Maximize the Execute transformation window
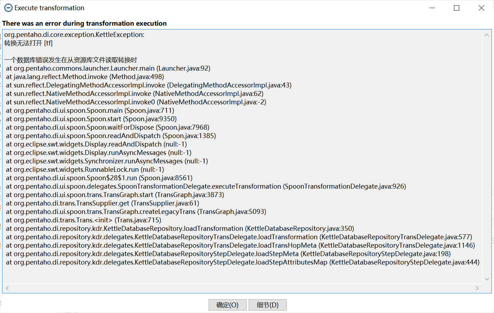Viewport: 494px width, 313px height. click(x=456, y=8)
